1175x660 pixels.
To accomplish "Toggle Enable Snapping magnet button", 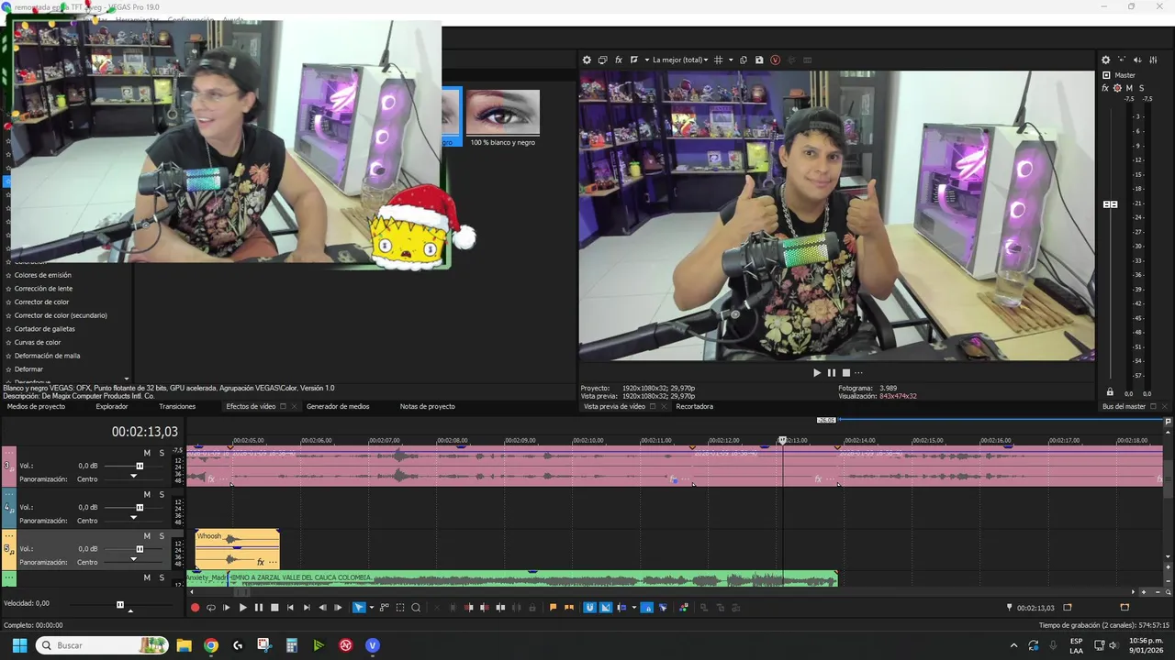I will pos(590,608).
